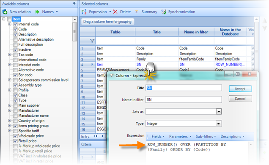Click the pin icon on Available columns
Screen dimensions: 269x165
point(74,3)
